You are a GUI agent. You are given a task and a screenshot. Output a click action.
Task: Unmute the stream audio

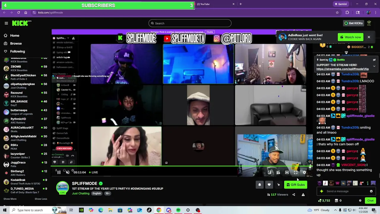(x=68, y=172)
